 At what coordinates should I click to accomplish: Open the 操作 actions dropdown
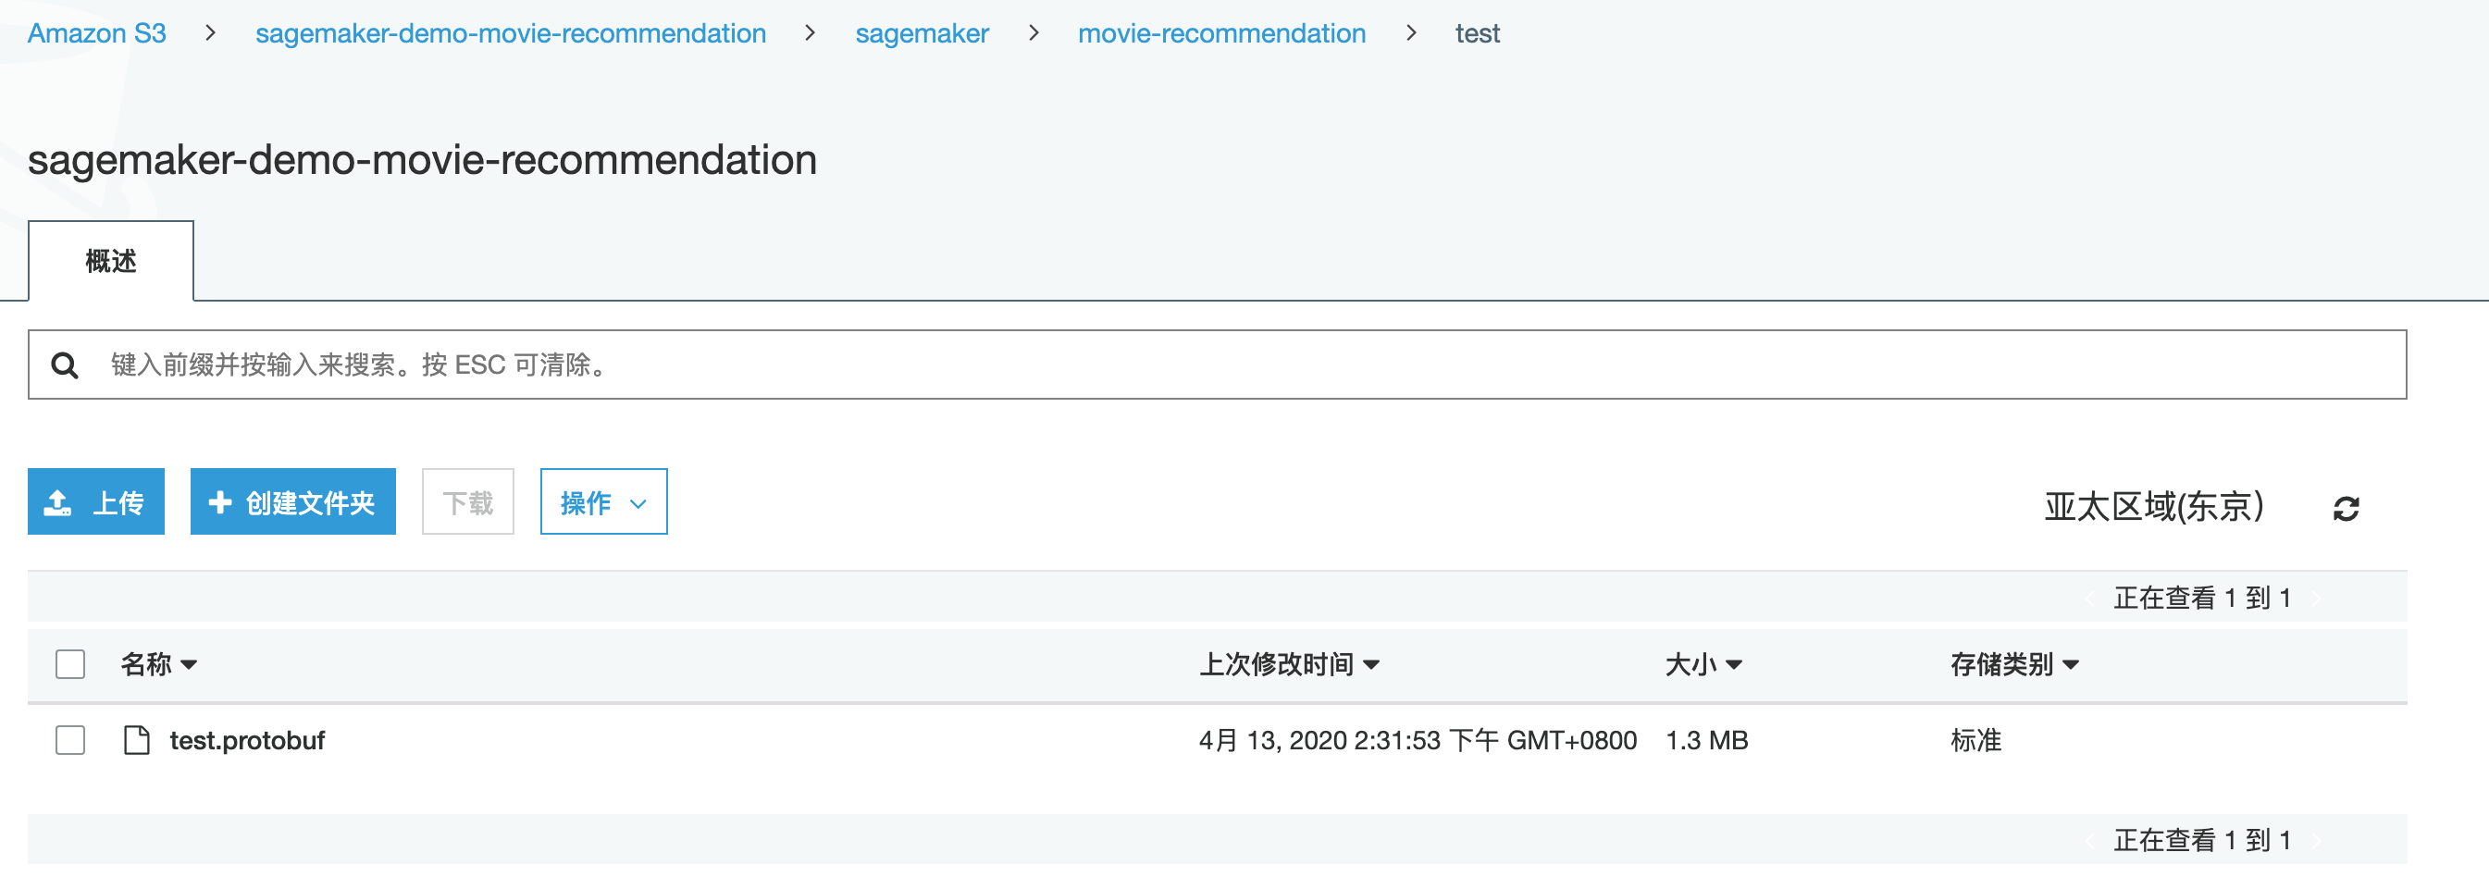pos(603,502)
